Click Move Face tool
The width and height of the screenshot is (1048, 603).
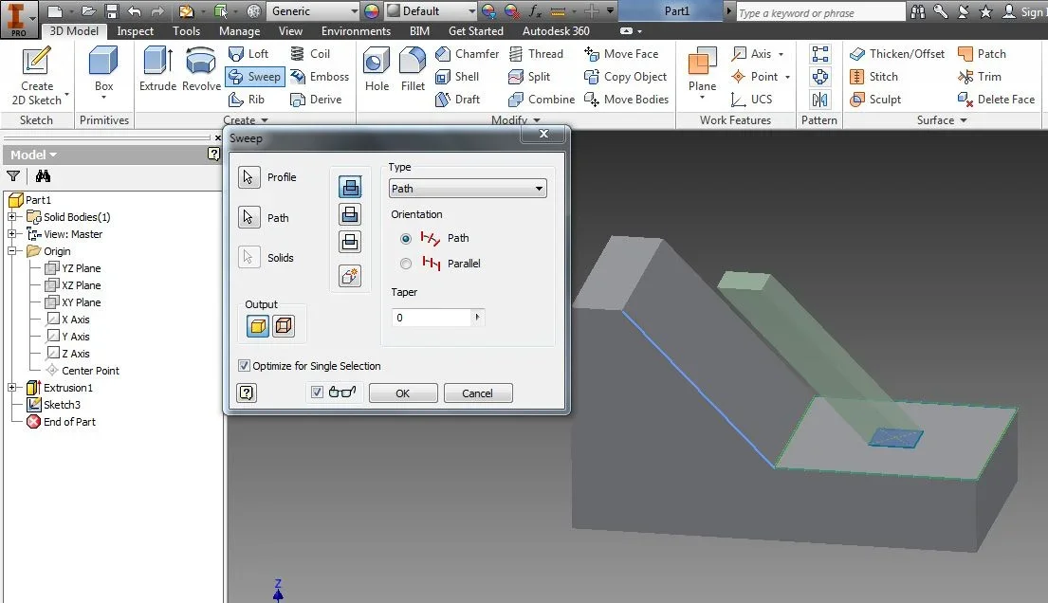621,53
